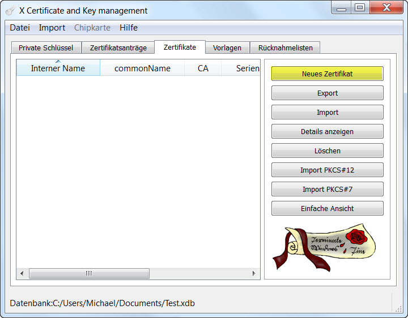Switch to the Private Schlüssel tab
Screen dimensions: 408x318
pyautogui.click(x=46, y=48)
